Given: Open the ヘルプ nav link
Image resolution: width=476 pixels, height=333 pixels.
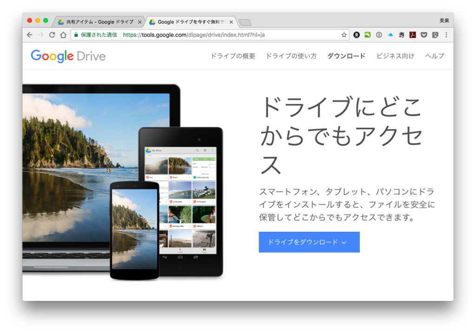Looking at the screenshot, I should pos(435,56).
